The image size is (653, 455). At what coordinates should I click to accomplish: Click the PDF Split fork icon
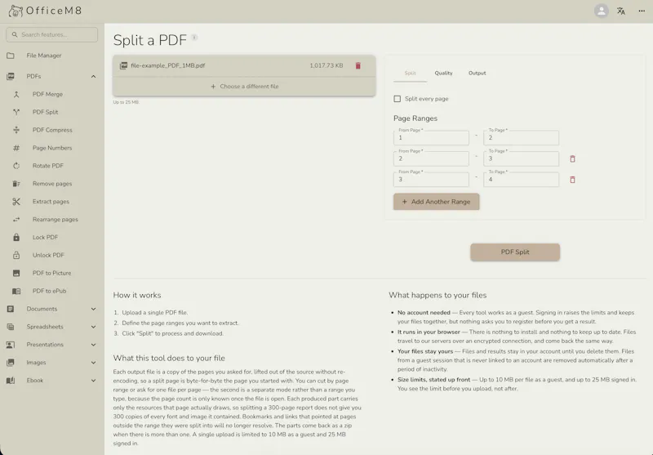[x=16, y=112]
